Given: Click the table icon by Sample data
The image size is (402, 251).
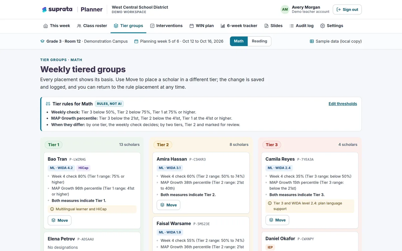Looking at the screenshot, I should pyautogui.click(x=312, y=41).
